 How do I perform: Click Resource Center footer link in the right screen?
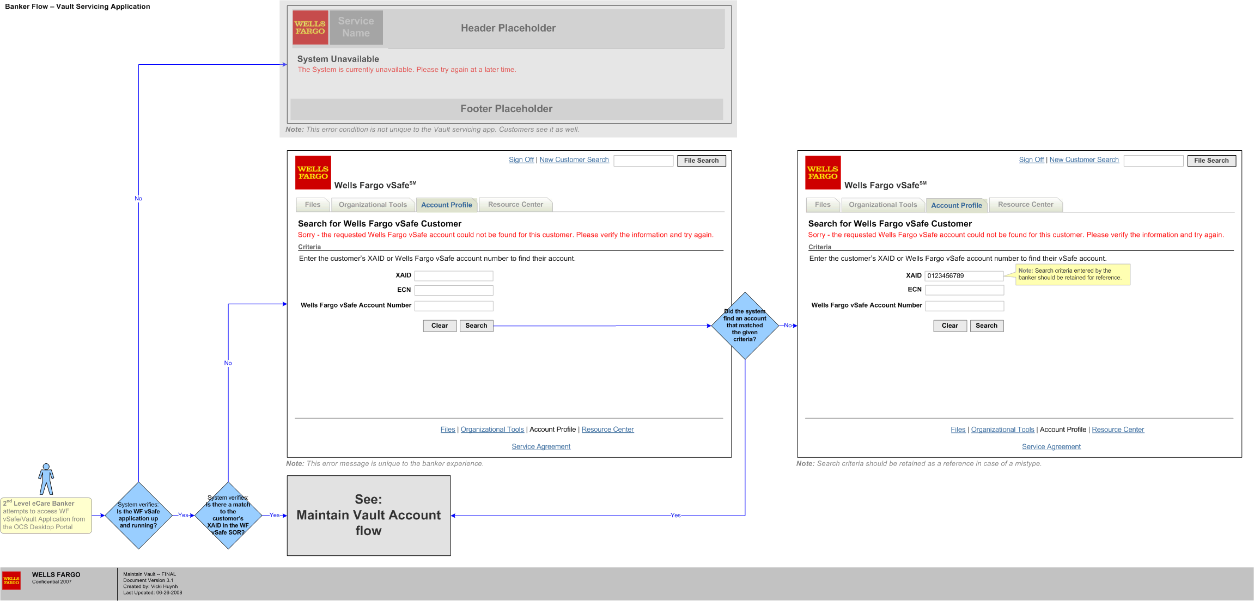coord(1118,430)
